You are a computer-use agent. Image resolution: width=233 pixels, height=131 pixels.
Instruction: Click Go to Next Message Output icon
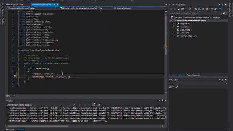pos(88,105)
